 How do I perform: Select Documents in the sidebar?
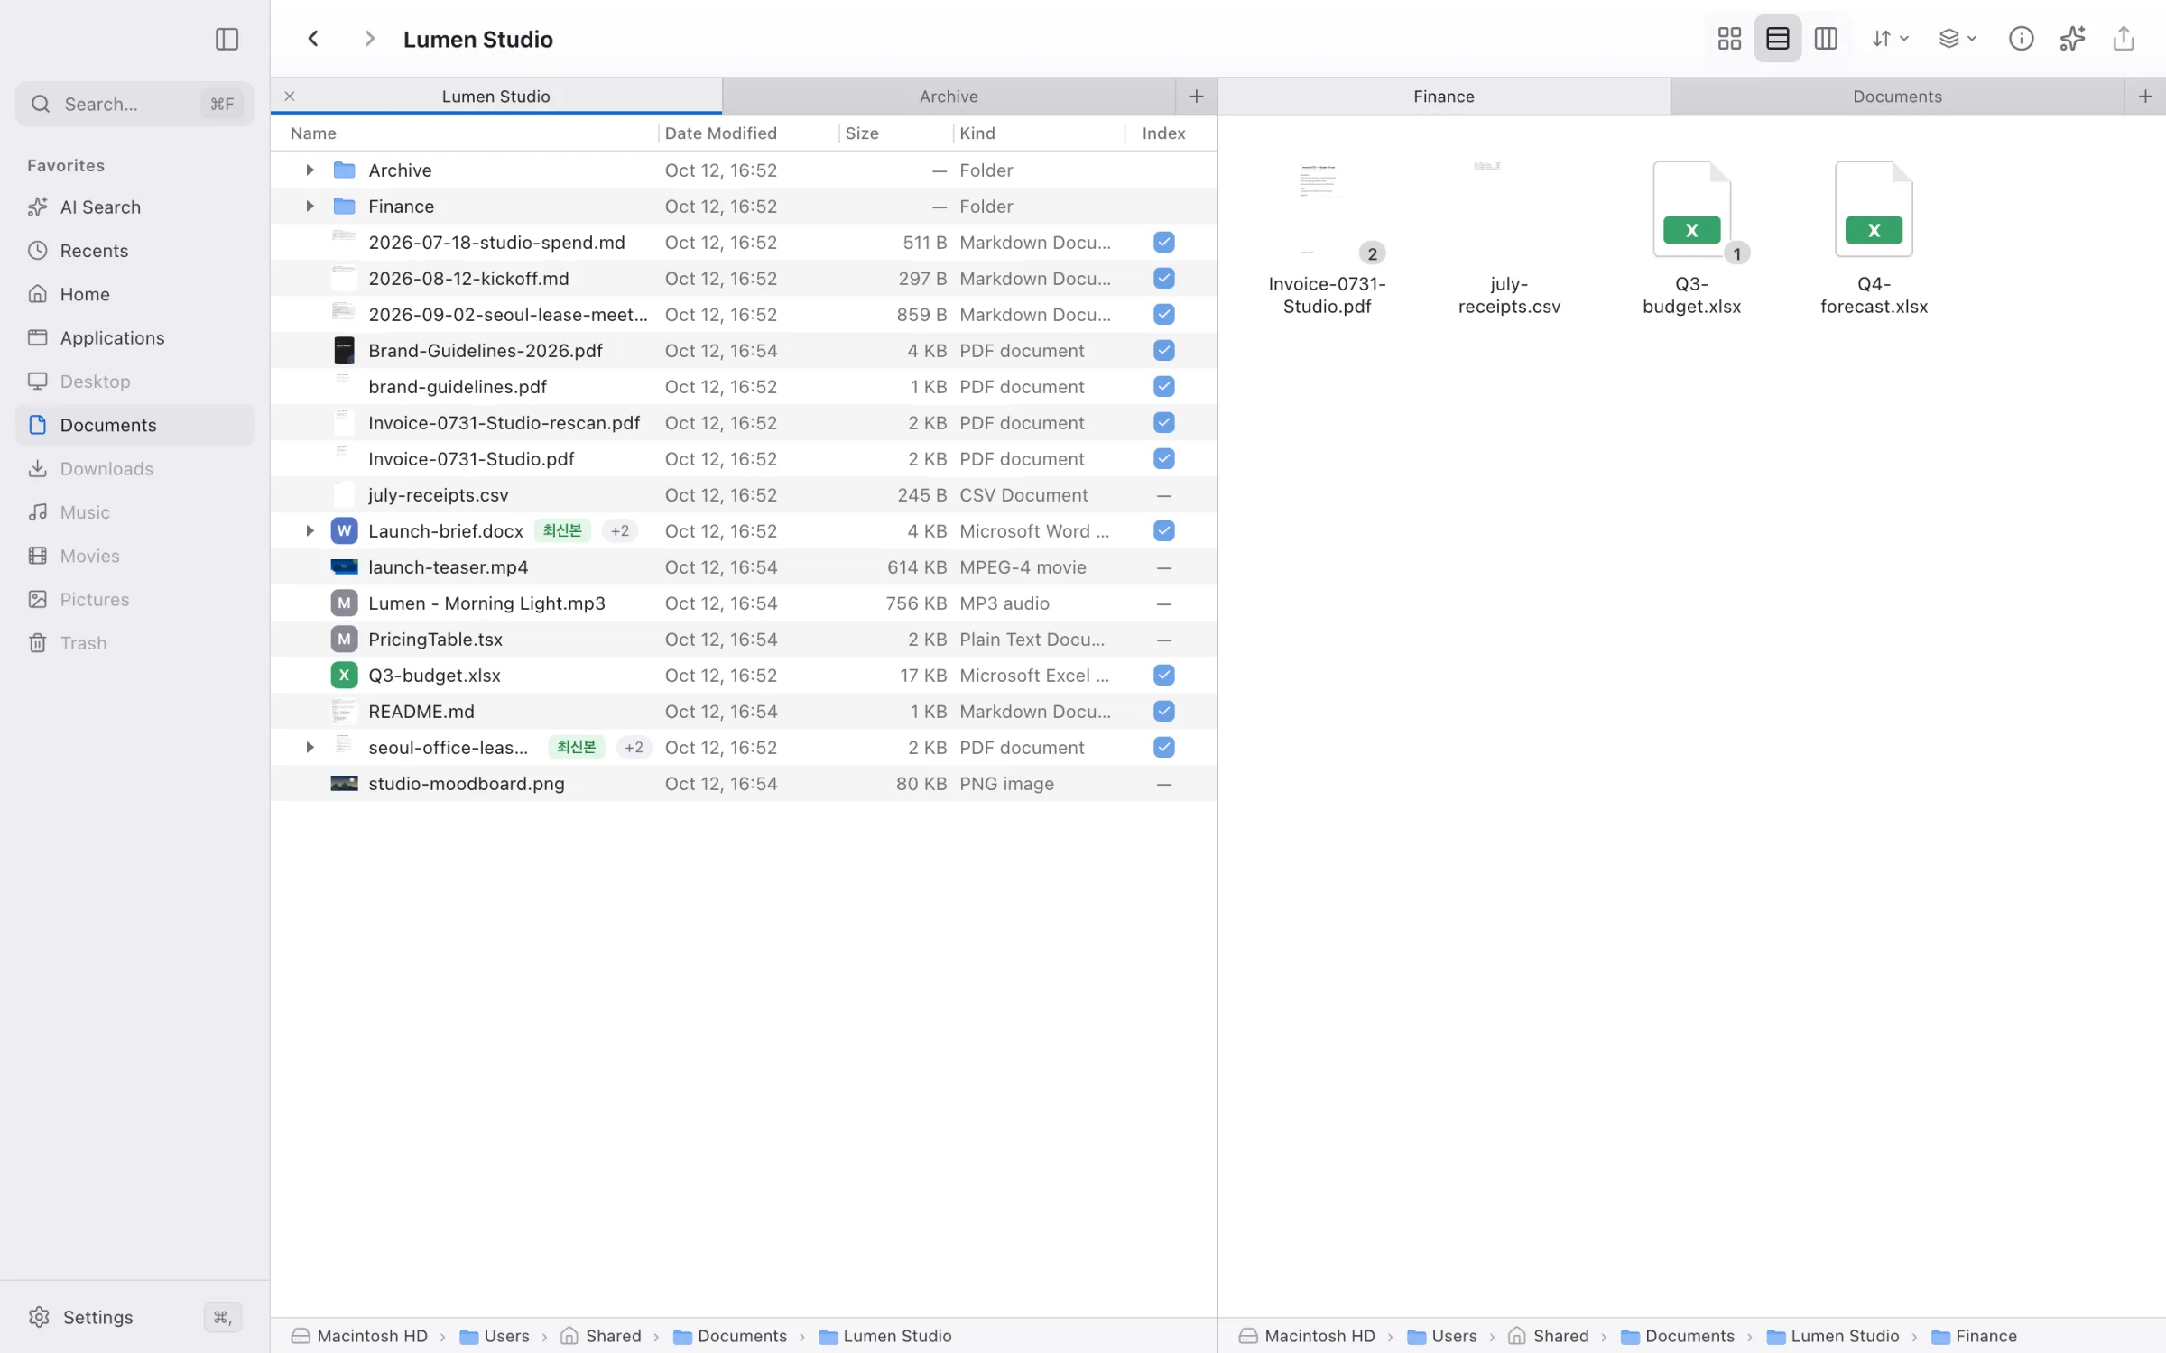point(134,425)
